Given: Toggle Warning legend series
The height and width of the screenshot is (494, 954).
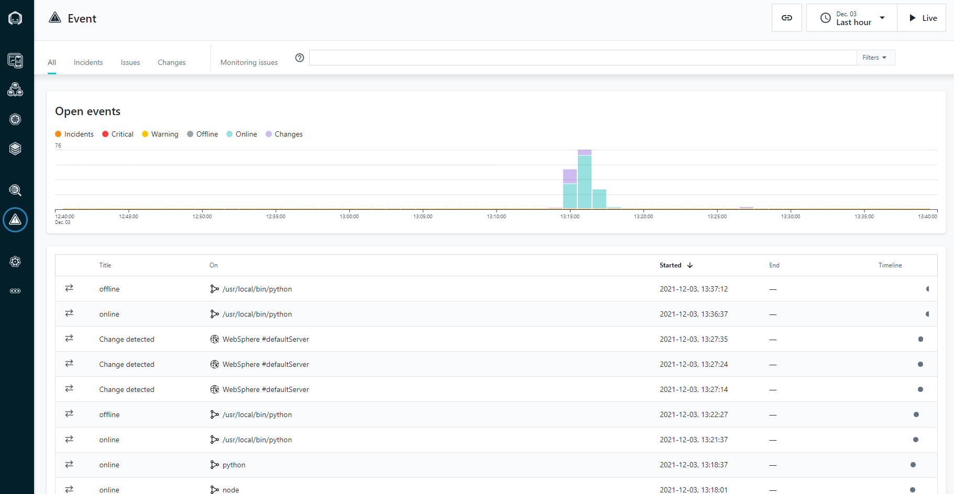Looking at the screenshot, I should [x=160, y=134].
